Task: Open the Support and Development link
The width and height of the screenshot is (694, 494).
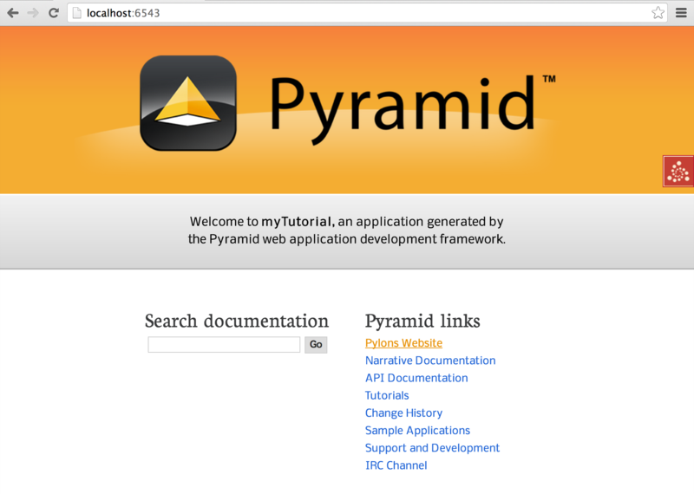Action: [432, 448]
